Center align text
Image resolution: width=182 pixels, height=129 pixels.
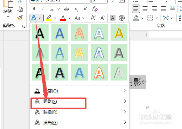click(x=145, y=9)
